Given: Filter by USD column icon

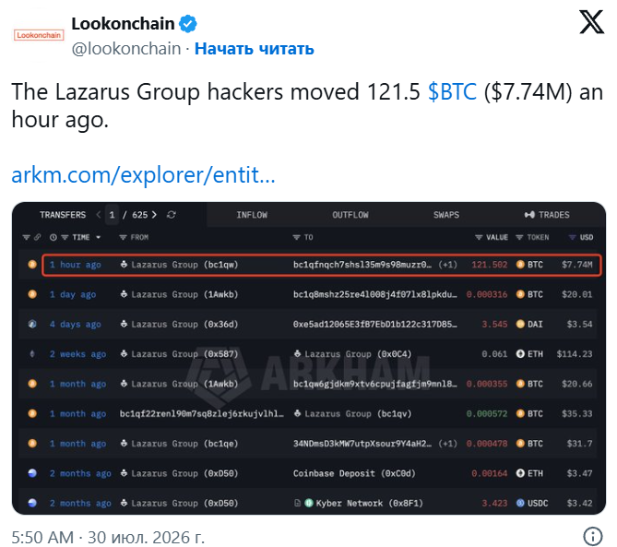Looking at the screenshot, I should tap(573, 237).
